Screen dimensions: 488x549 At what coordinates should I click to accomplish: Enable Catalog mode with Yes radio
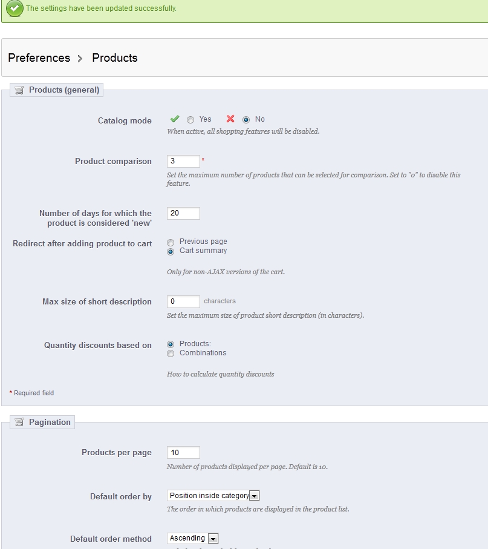pyautogui.click(x=190, y=120)
